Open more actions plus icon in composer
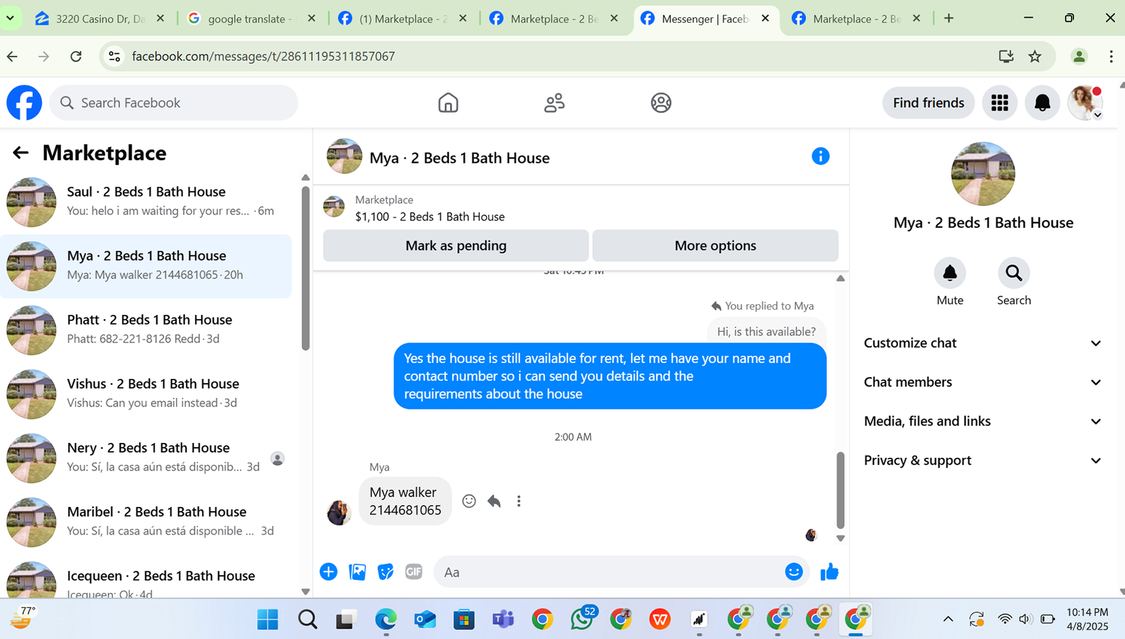The image size is (1125, 639). 328,571
